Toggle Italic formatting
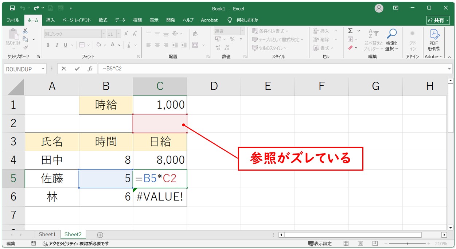Viewport: 456px width, 249px height. tap(57, 45)
